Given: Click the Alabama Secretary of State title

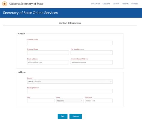Looking at the screenshot, I should pyautogui.click(x=26, y=4).
